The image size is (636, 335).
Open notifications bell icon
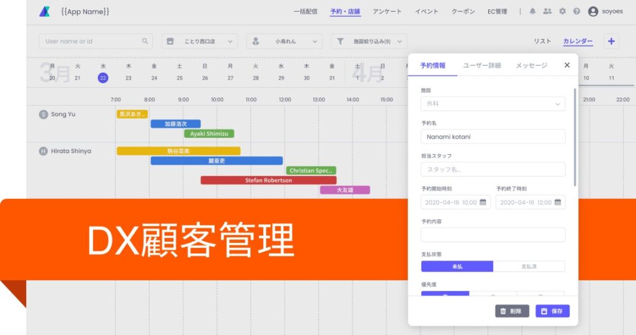pos(532,11)
